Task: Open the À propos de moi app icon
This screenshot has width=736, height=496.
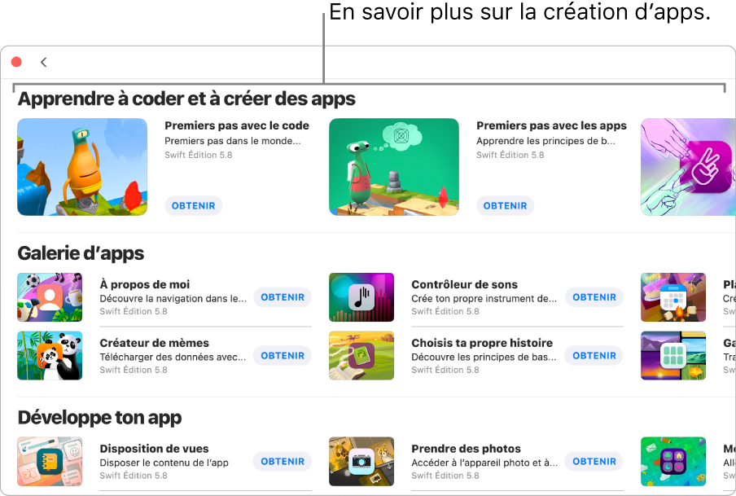Action: click(50, 297)
